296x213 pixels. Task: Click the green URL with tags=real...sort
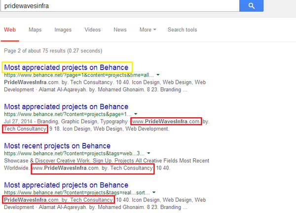pos(77,193)
